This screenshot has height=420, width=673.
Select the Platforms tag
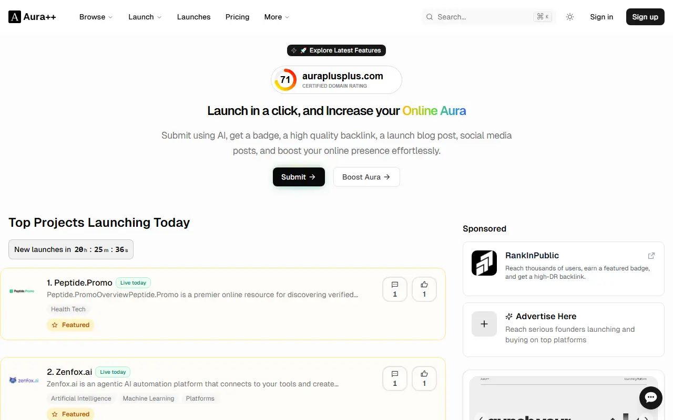(200, 398)
